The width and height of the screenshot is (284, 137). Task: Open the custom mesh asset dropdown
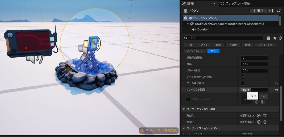coord(264,96)
